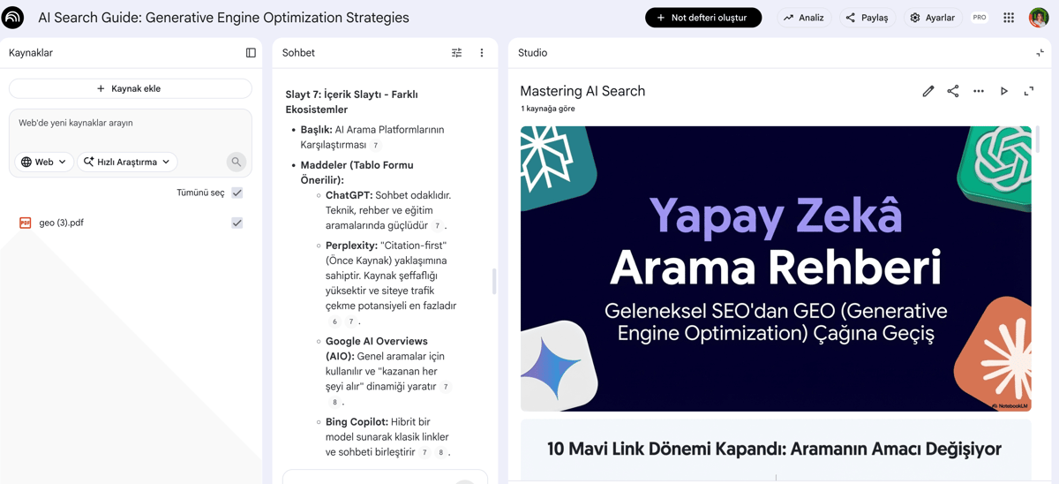The height and width of the screenshot is (484, 1059).
Task: Click the Studio panel heading
Action: pyautogui.click(x=533, y=53)
